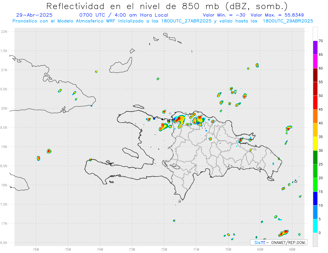Screen dimensions: 328x253
Task: Click the 'Valor Max. = 55.8349' text
Action: pyautogui.click(x=277, y=15)
